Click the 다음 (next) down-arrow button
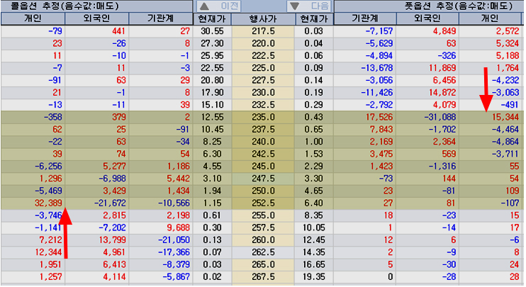Image resolution: width=526 pixels, height=287 pixels. tap(309, 6)
